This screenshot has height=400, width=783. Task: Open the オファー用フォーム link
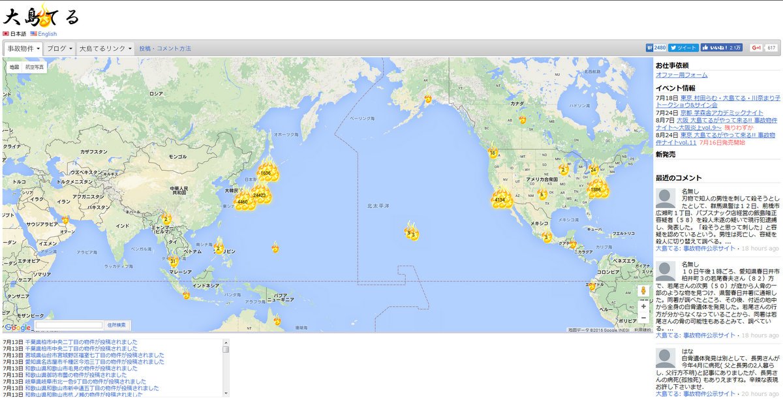tap(682, 75)
